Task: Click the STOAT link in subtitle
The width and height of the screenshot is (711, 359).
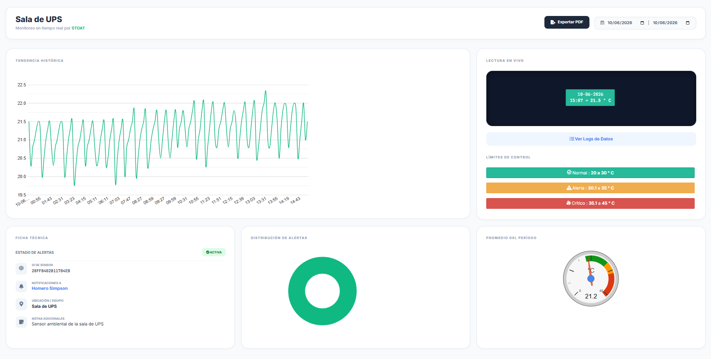Action: click(x=78, y=28)
